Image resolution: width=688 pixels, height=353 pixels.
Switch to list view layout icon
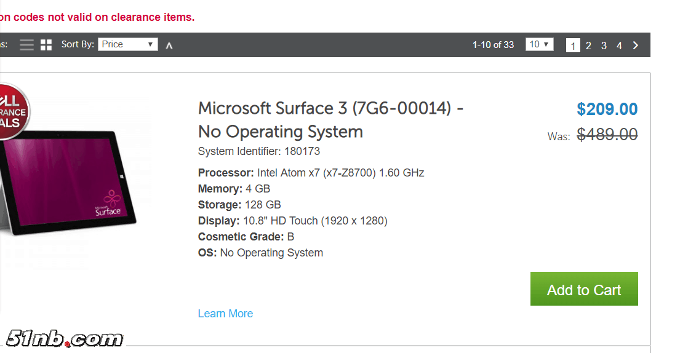tap(26, 45)
